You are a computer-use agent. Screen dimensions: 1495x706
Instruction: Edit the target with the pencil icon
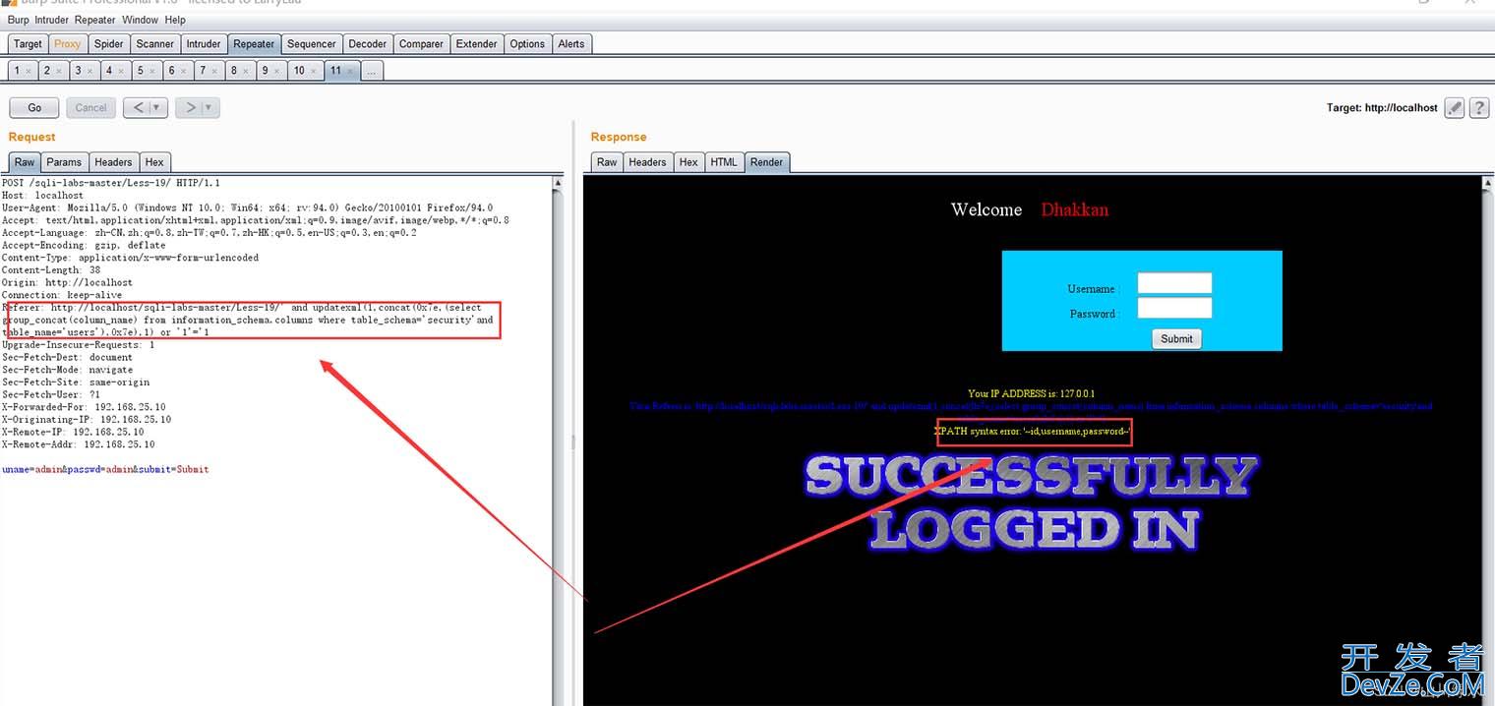click(x=1455, y=108)
